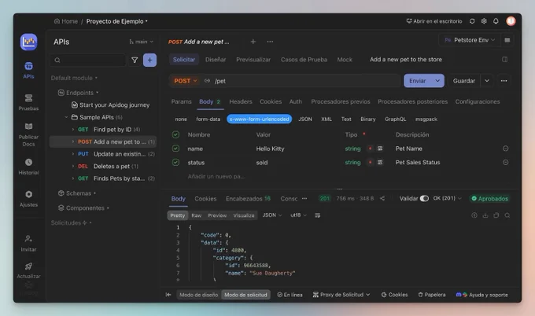Open Publicar Docs in the sidebar
The width and height of the screenshot is (535, 316).
click(28, 134)
